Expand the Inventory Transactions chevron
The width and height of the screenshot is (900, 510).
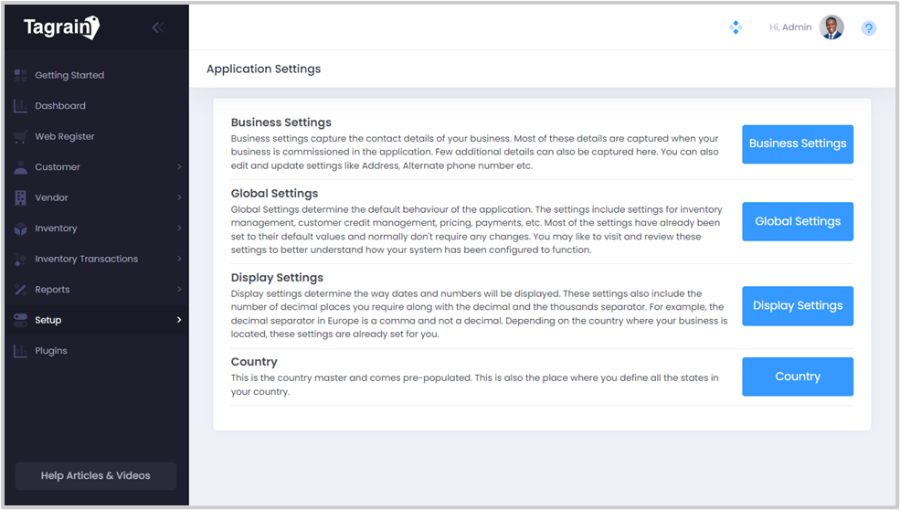coord(179,259)
